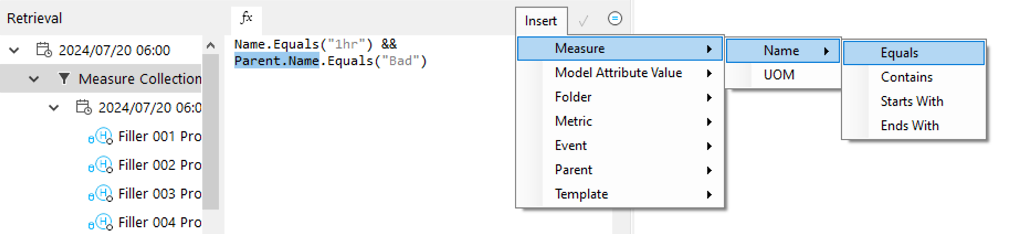This screenshot has height=234, width=1011.
Task: Click the checkmark validate expression icon
Action: tap(583, 21)
